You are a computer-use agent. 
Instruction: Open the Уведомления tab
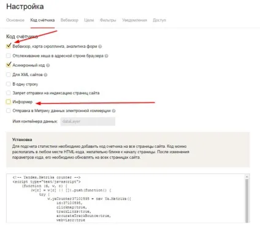click(134, 20)
